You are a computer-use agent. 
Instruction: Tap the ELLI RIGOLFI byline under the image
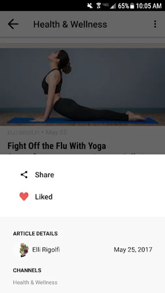[x=23, y=133]
